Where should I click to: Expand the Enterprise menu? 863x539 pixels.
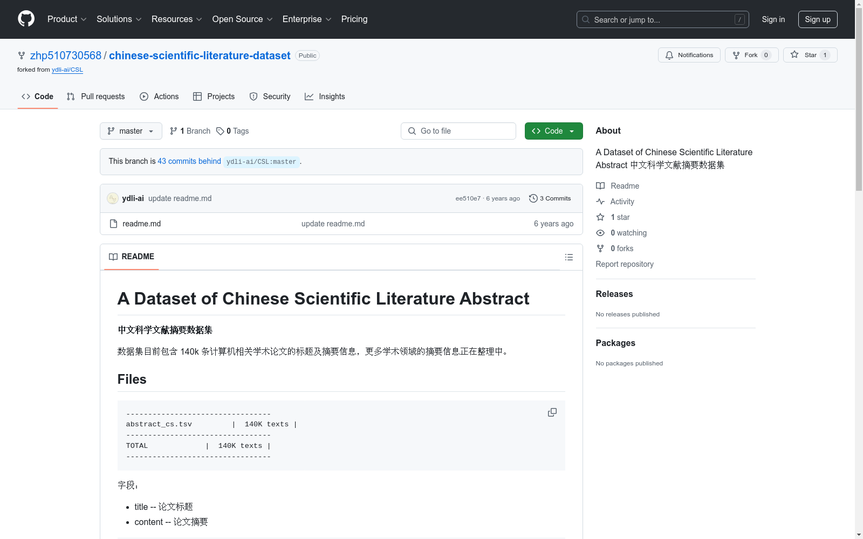point(307,19)
